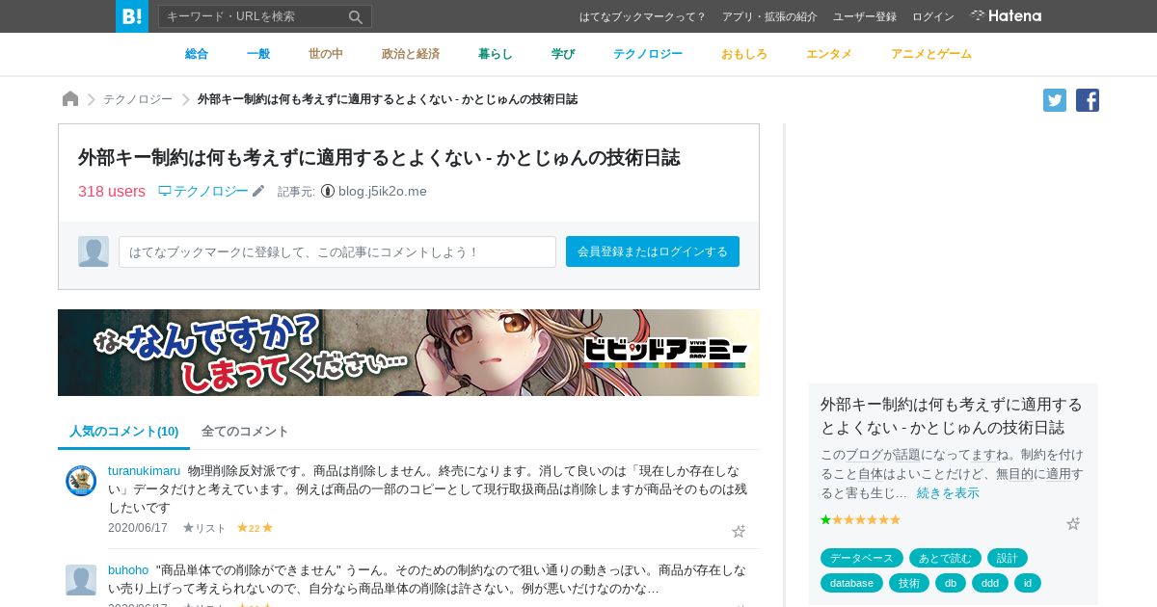Click the id tag
Viewport: 1157px width, 607px height.
[x=1028, y=583]
